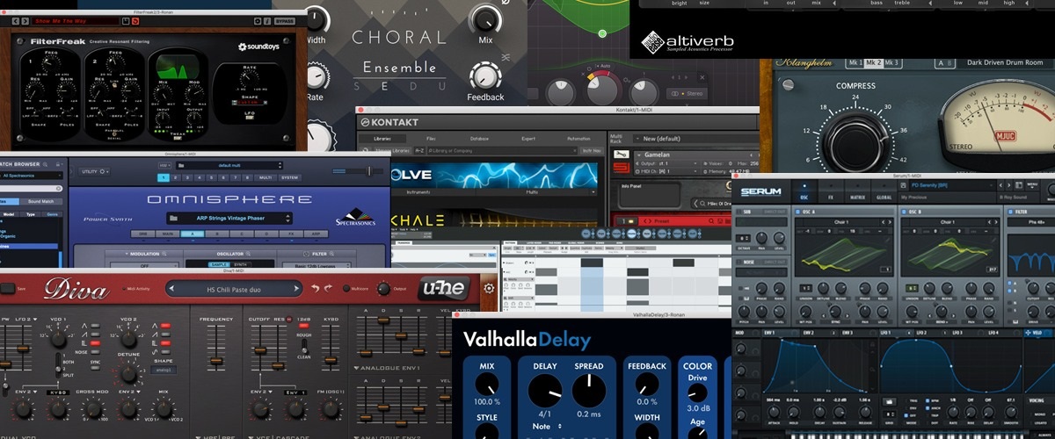This screenshot has width=1055, height=439.
Task: Select Omnisphere MAIN page tab
Action: [168, 234]
